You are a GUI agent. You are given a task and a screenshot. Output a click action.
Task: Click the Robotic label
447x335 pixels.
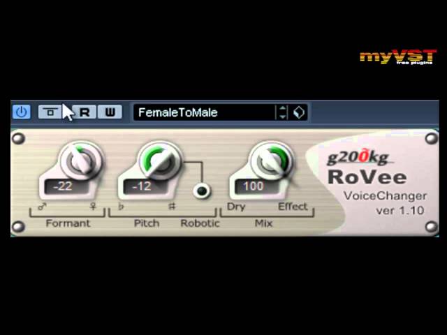click(x=200, y=223)
